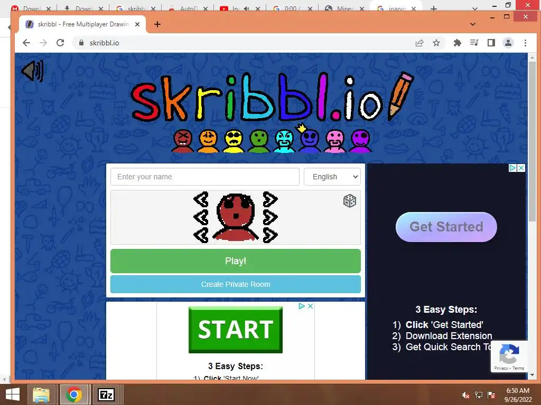Image resolution: width=541 pixels, height=405 pixels.
Task: Open Chrome three-dot menu
Action: (x=525, y=43)
